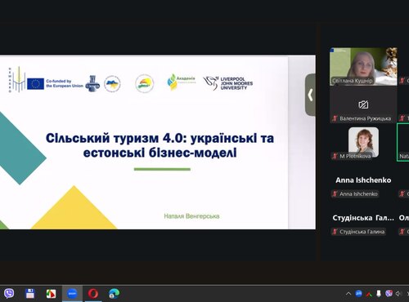Click the Студінська Галина name label

[x=362, y=232]
